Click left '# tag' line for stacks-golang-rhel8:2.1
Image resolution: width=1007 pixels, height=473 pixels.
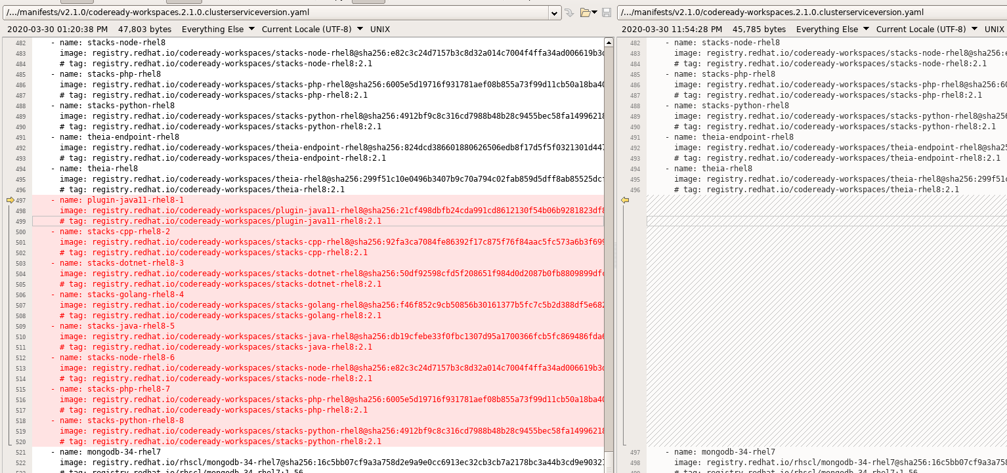221,316
